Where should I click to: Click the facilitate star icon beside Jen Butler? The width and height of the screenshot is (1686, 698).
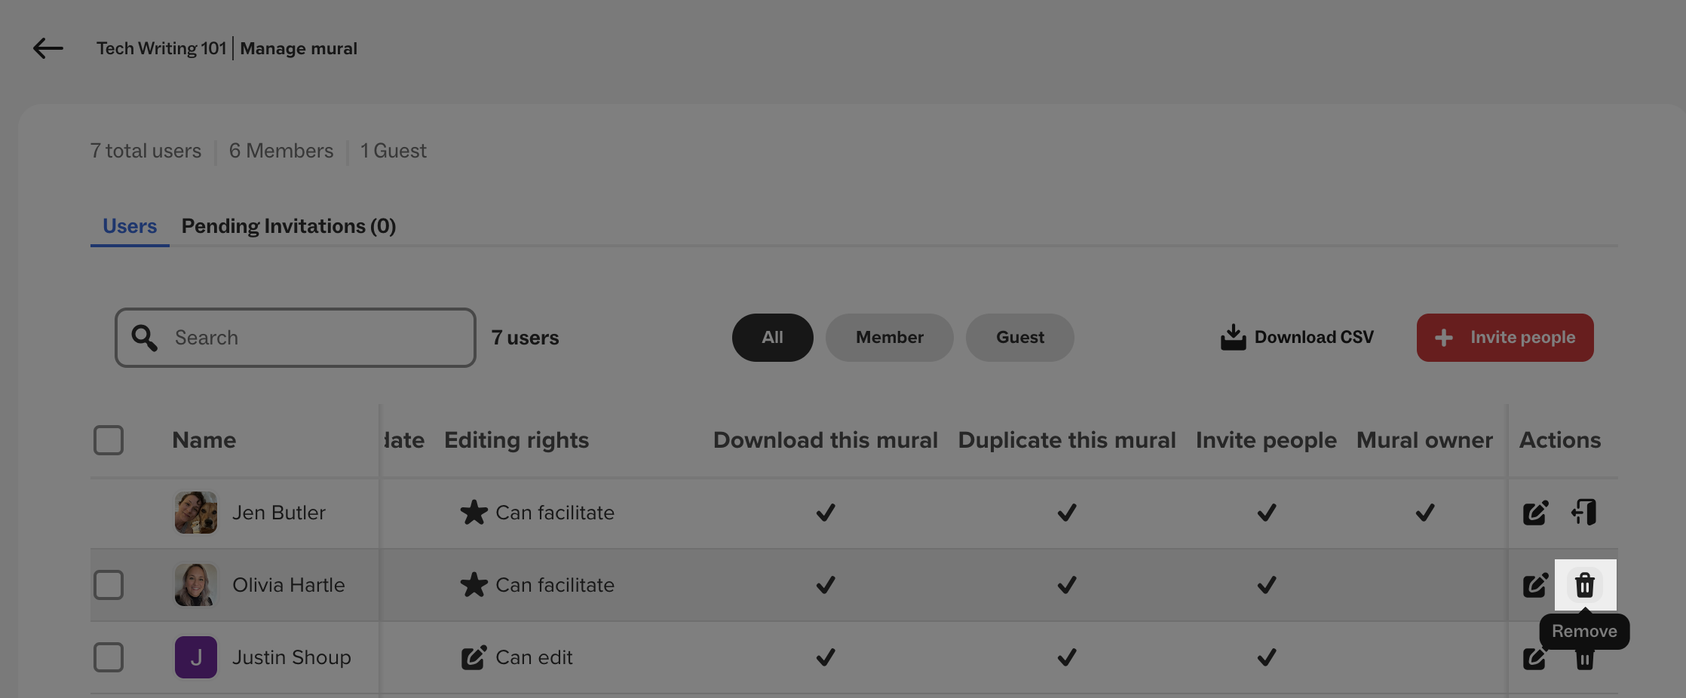tap(473, 513)
